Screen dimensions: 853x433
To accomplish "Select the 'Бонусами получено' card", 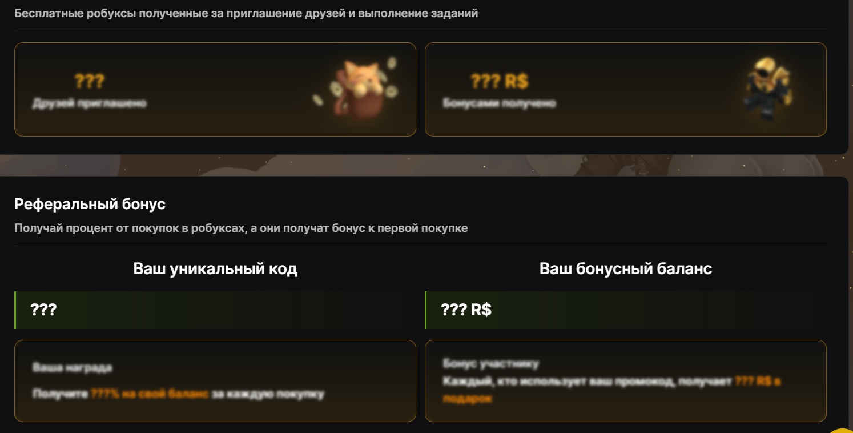I will [626, 89].
